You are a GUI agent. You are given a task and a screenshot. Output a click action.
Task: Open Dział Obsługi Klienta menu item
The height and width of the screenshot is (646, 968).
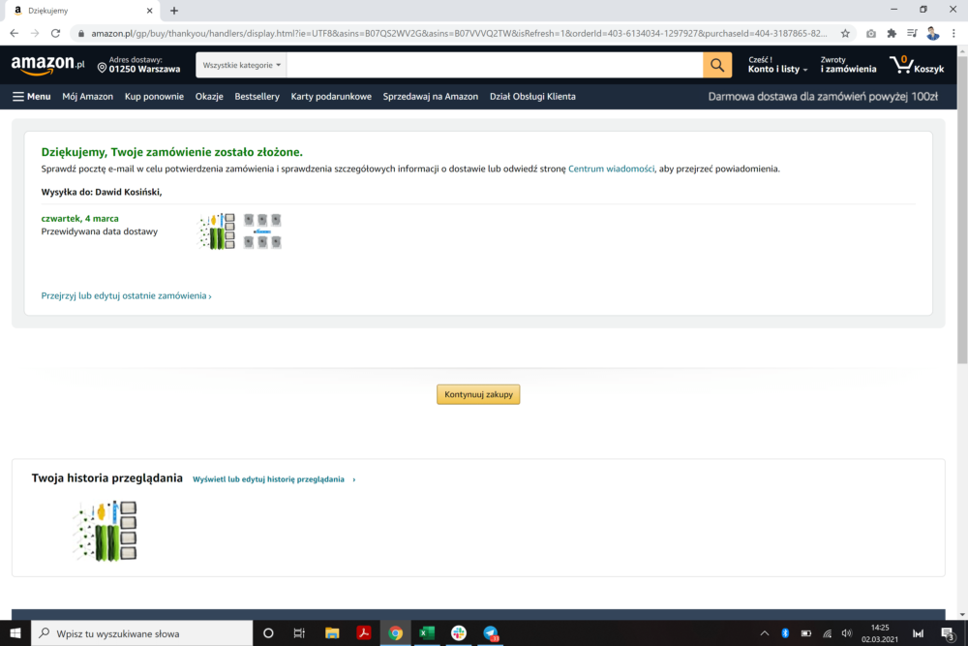point(532,96)
